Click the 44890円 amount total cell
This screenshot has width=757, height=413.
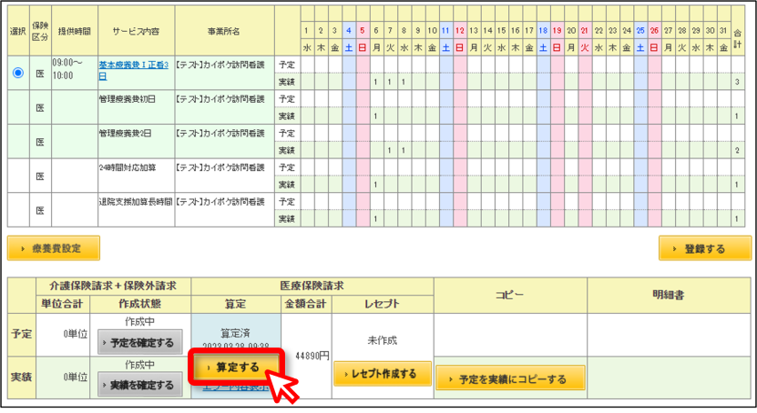tap(306, 356)
